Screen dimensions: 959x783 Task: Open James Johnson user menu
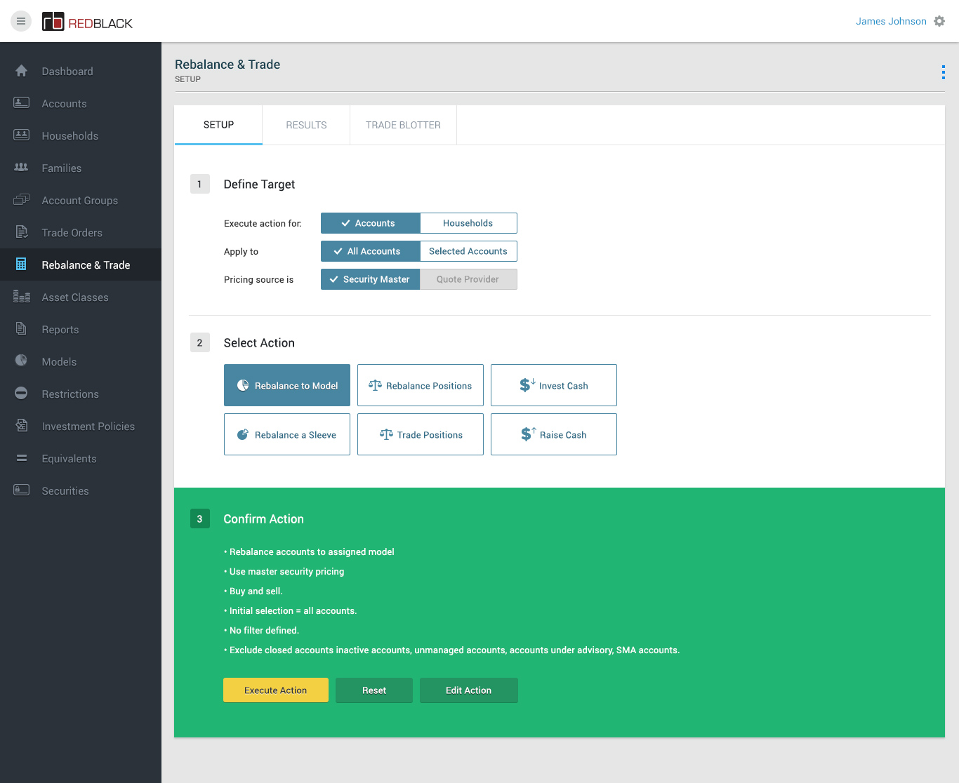(890, 21)
